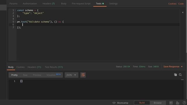
Task: Click the Save Response button
Action: tap(172, 66)
